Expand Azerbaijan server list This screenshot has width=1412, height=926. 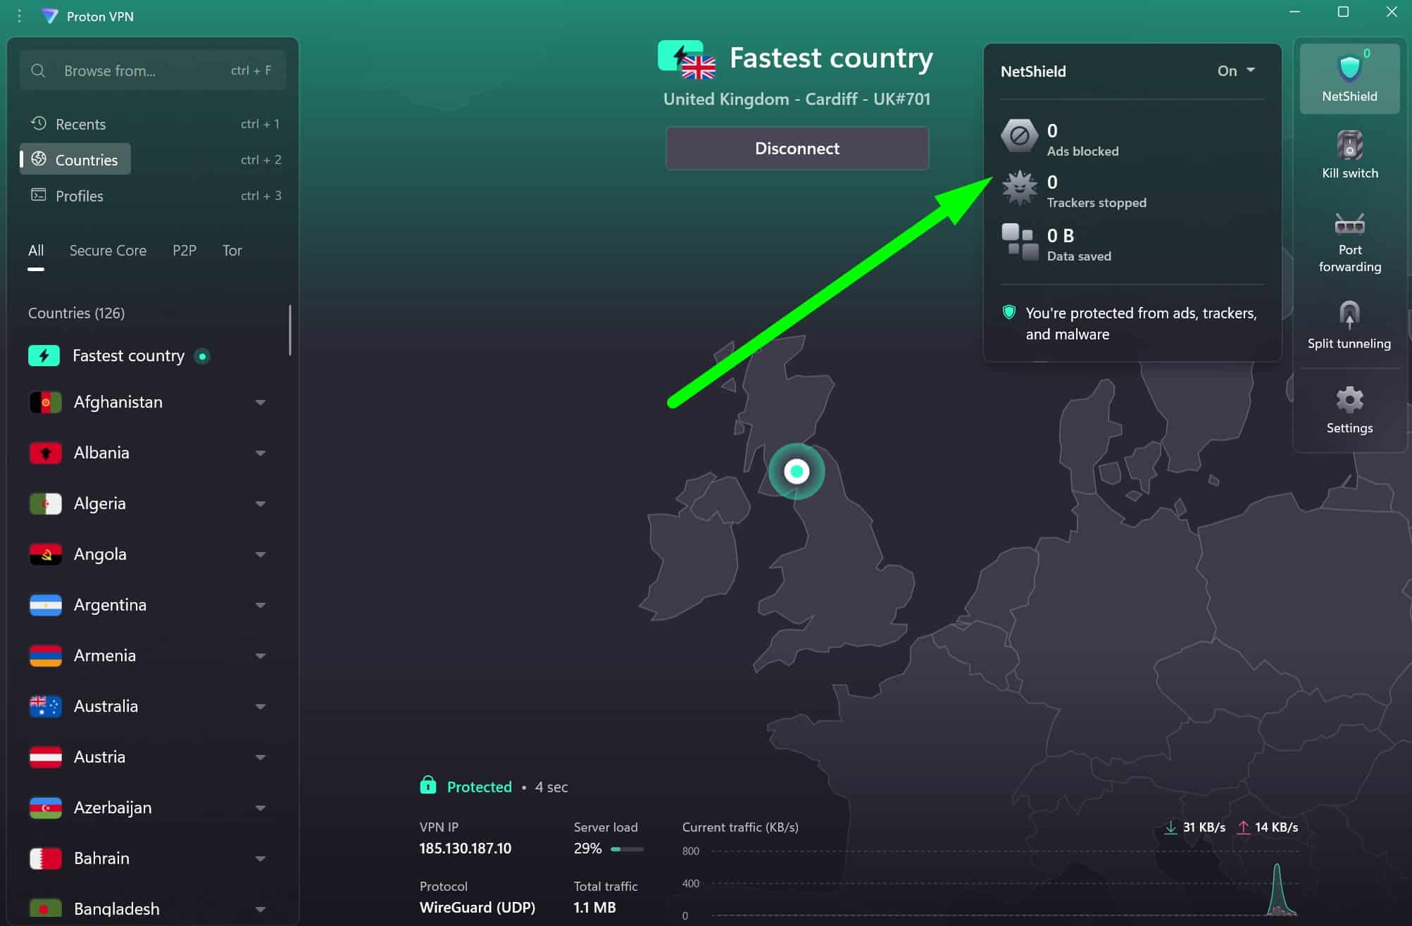coord(261,808)
